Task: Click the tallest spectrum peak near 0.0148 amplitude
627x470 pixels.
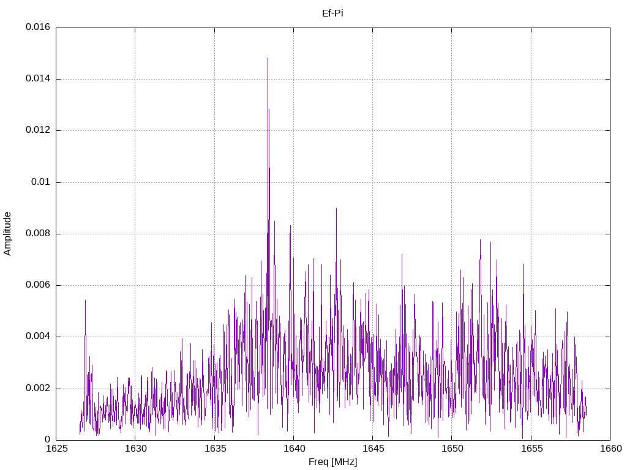Action: (268, 59)
